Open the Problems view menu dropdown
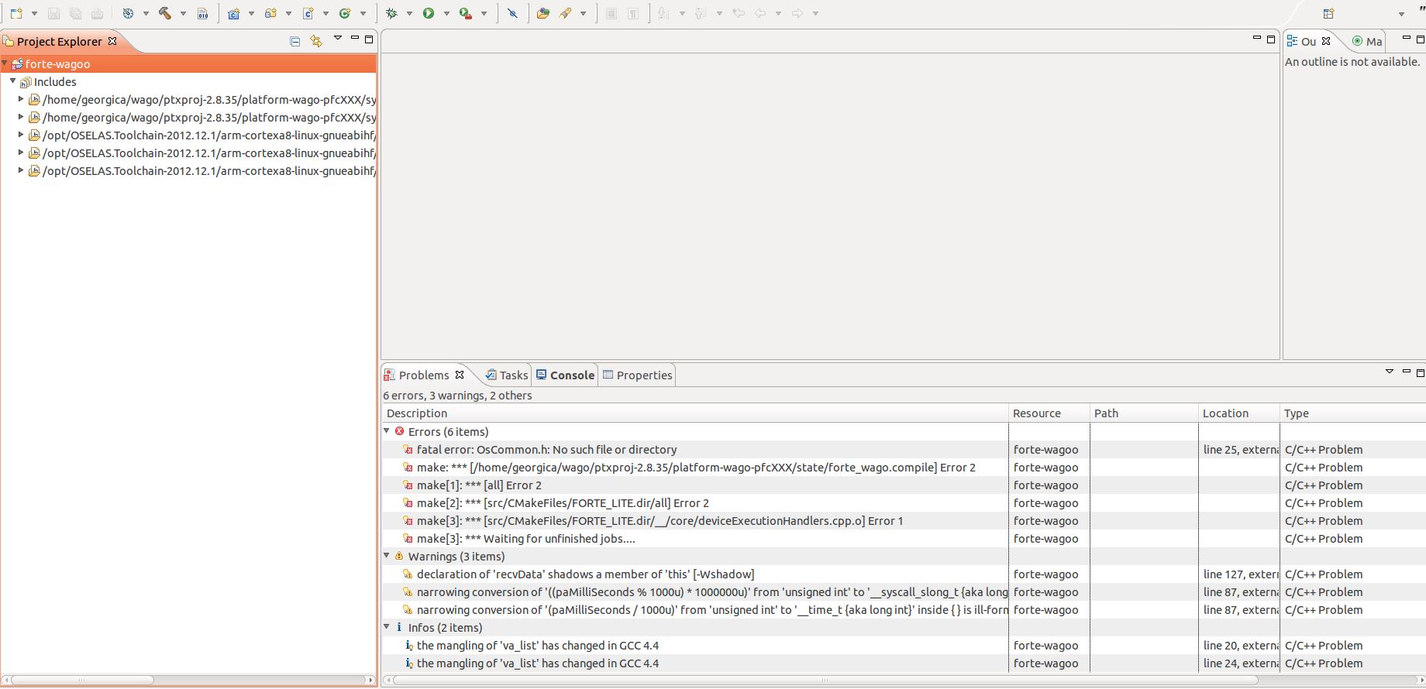This screenshot has width=1426, height=689. point(1389,372)
